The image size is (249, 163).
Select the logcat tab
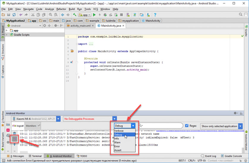point(18,126)
